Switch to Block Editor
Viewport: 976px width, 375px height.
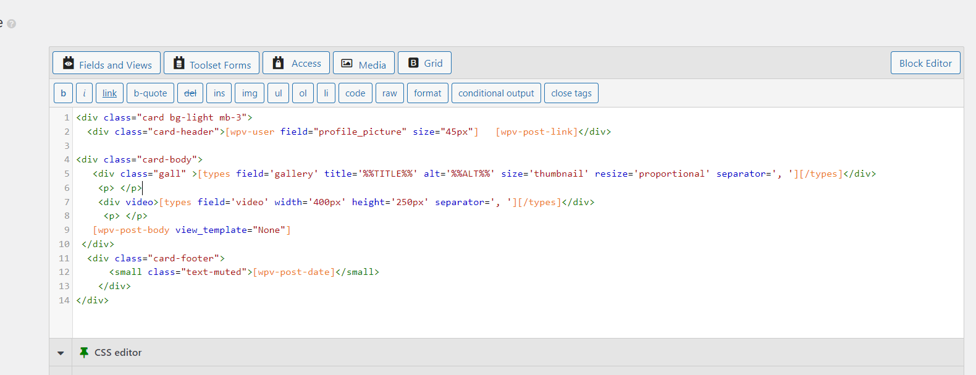(x=925, y=63)
